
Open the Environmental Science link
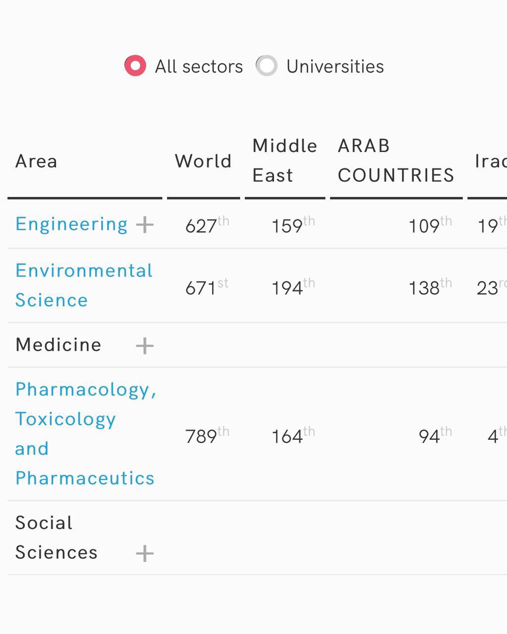[84, 285]
